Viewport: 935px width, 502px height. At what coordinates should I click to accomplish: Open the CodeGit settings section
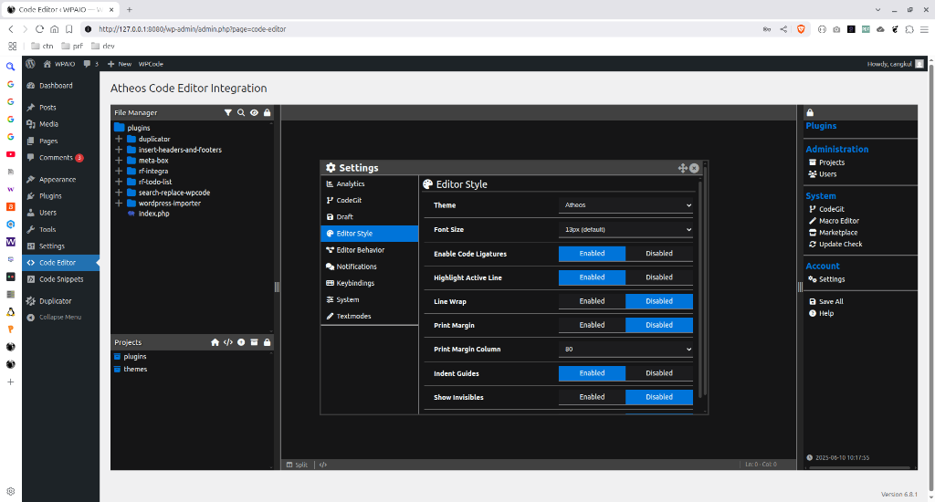pyautogui.click(x=370, y=200)
